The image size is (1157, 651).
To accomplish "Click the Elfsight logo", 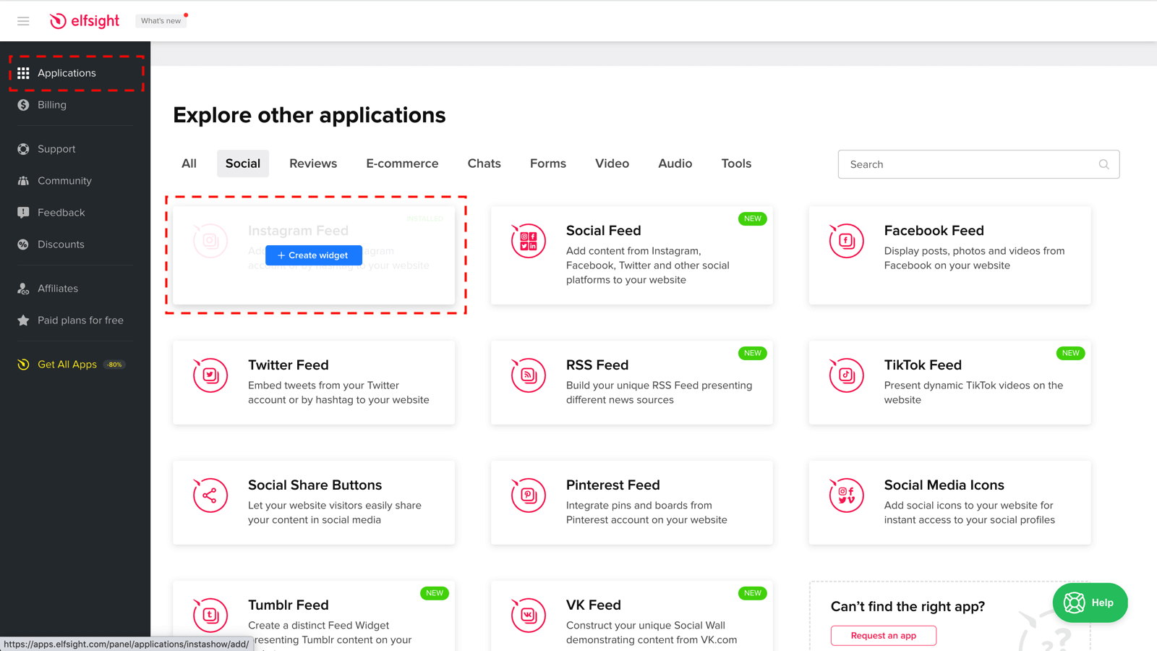I will [85, 21].
